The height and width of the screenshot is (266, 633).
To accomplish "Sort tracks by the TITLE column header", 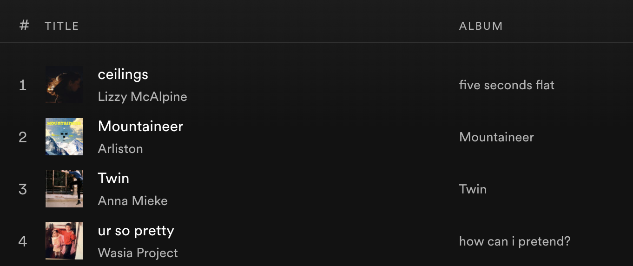I will 62,26.
